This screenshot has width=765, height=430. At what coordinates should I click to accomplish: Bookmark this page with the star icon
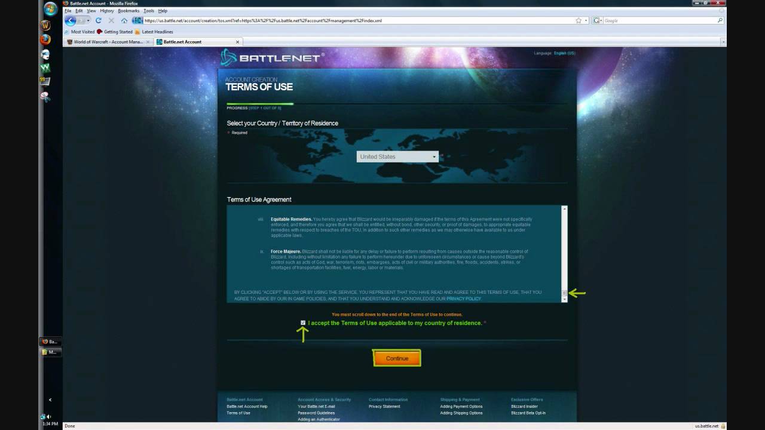coord(579,20)
